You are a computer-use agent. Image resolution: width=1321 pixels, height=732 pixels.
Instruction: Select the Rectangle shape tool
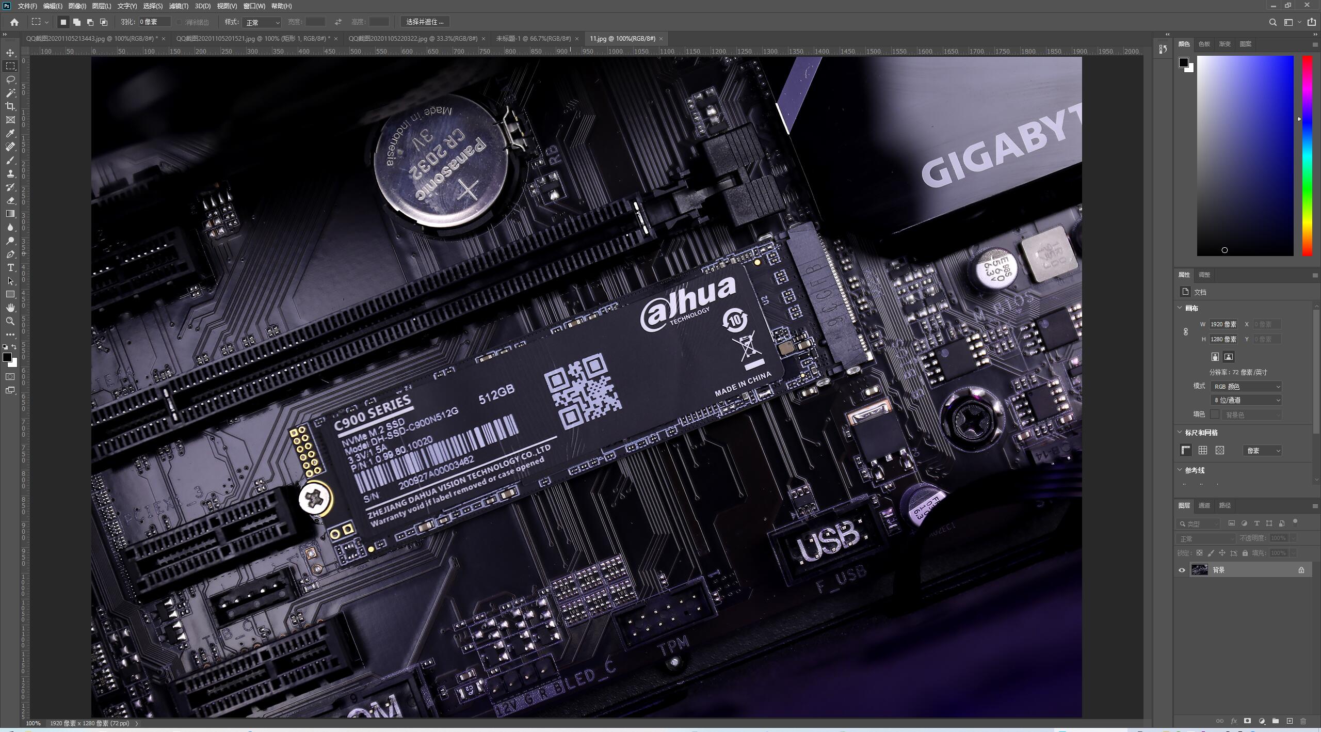tap(10, 294)
